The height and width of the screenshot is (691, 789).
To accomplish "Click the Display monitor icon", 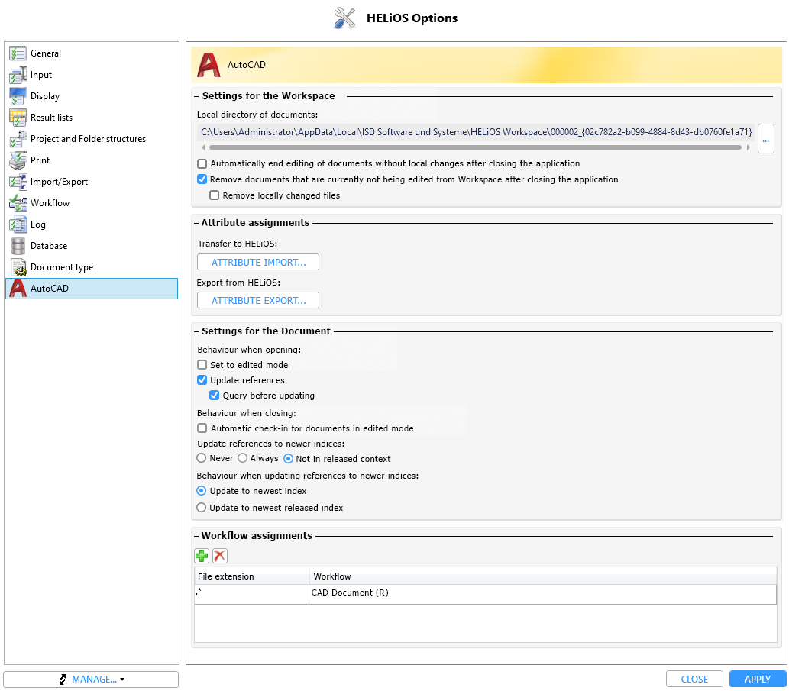I will 18,96.
